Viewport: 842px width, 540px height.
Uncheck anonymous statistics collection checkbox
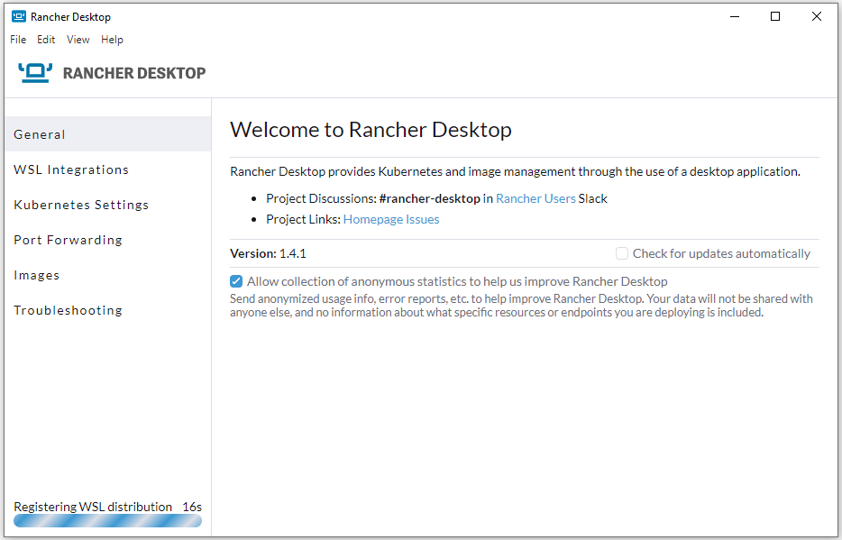click(236, 281)
